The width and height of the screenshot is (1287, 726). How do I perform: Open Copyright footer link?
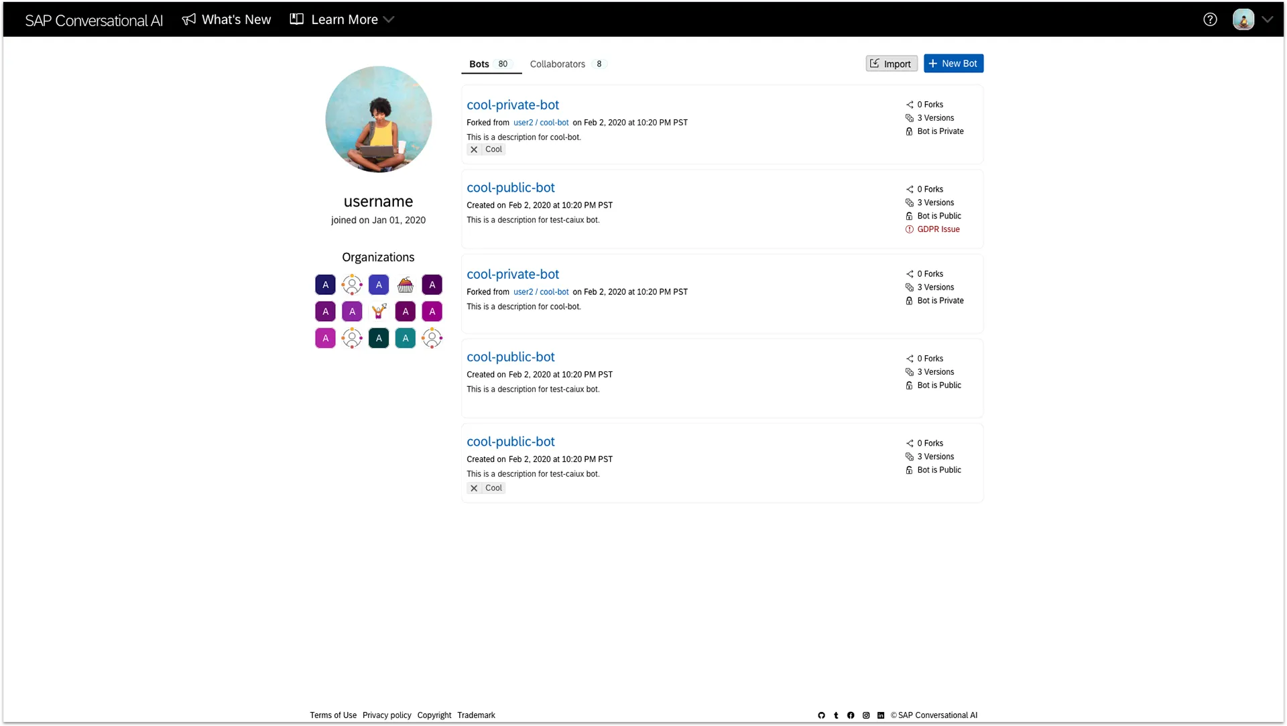pos(434,715)
